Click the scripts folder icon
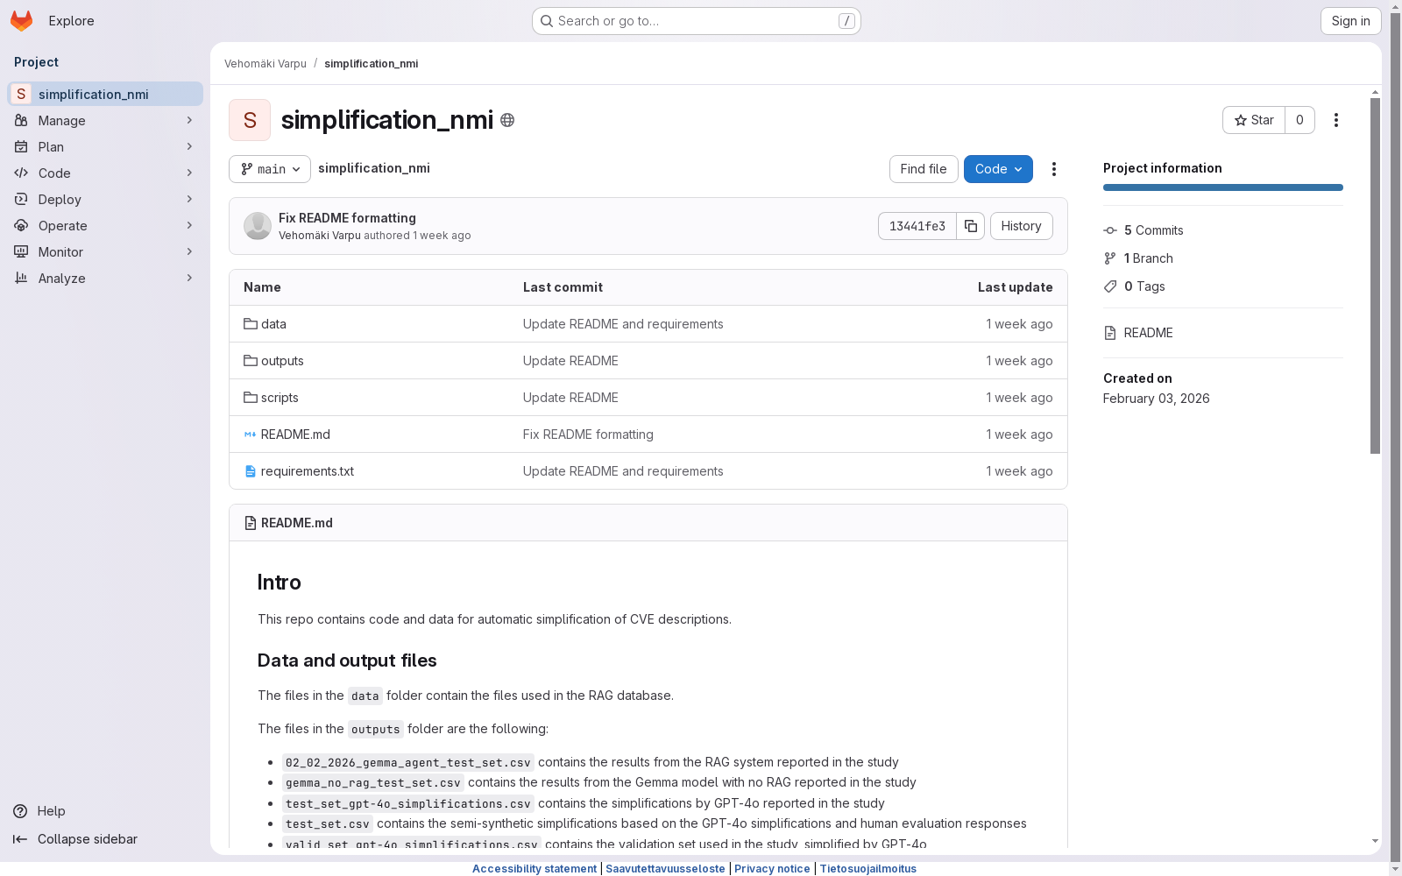The height and width of the screenshot is (876, 1402). coord(251,398)
